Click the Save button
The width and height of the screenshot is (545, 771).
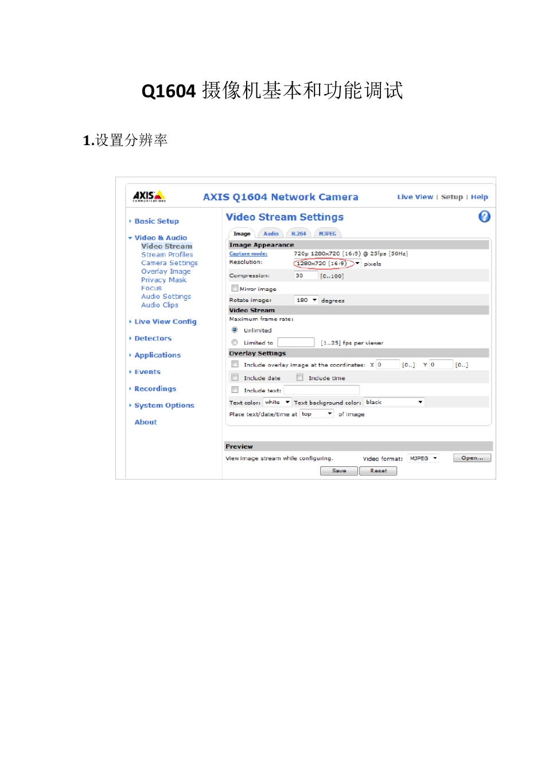click(339, 470)
